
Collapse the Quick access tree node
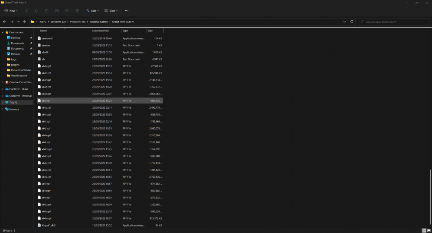pyautogui.click(x=3, y=32)
